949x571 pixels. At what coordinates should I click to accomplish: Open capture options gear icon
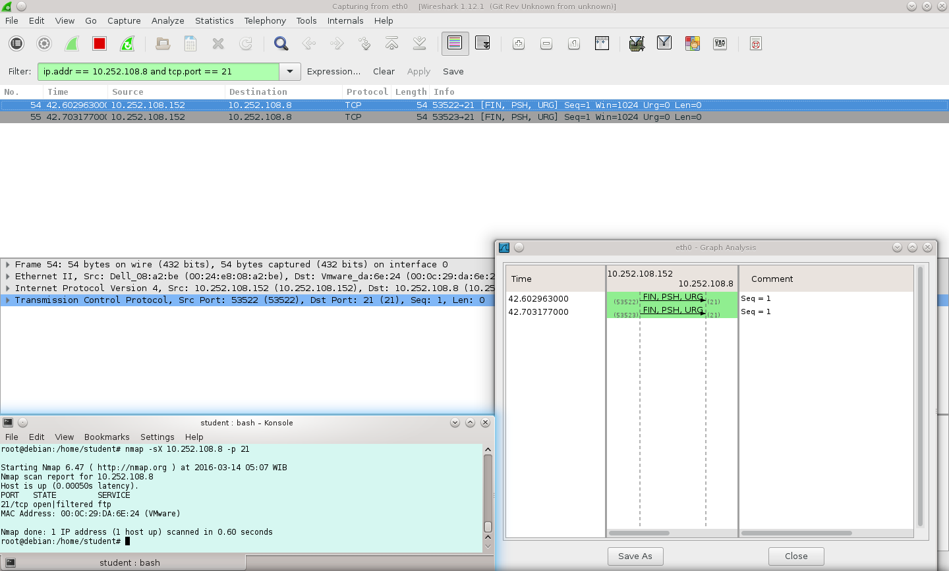pos(44,44)
